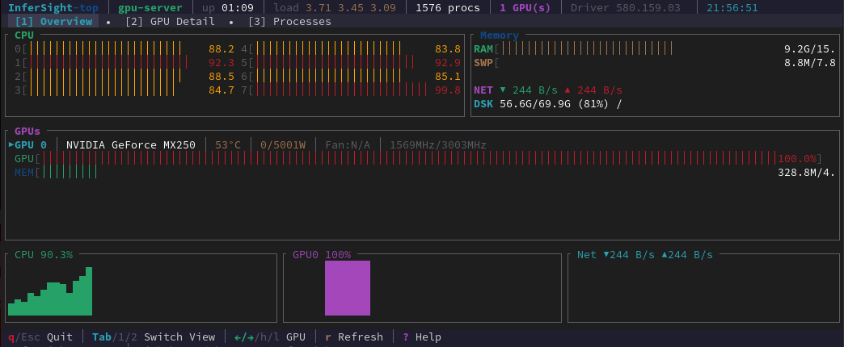Select the GPU 0 row arrow marker
This screenshot has width=844, height=347.
pos(11,145)
